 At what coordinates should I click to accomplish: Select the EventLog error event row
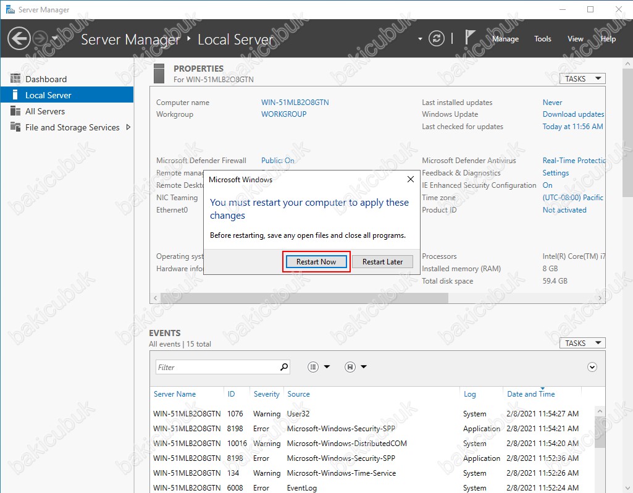point(372,488)
